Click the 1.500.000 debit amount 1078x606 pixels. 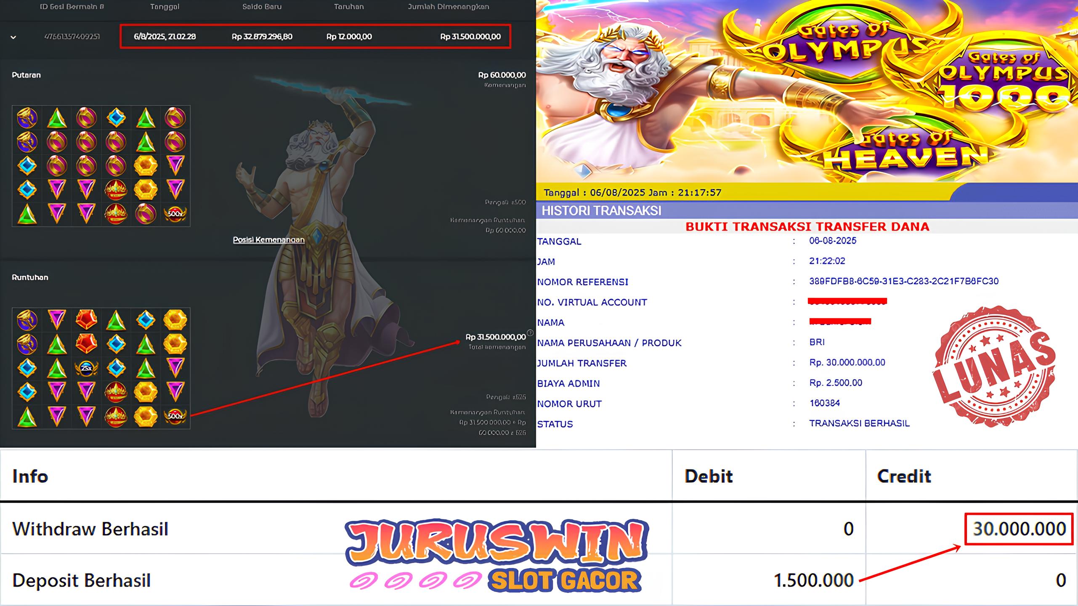click(x=813, y=580)
